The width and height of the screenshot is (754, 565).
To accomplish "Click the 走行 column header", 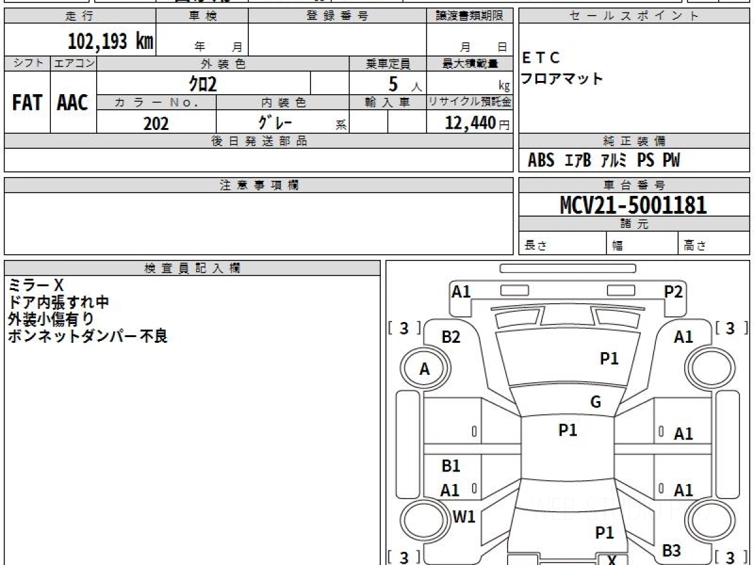I will (x=79, y=16).
